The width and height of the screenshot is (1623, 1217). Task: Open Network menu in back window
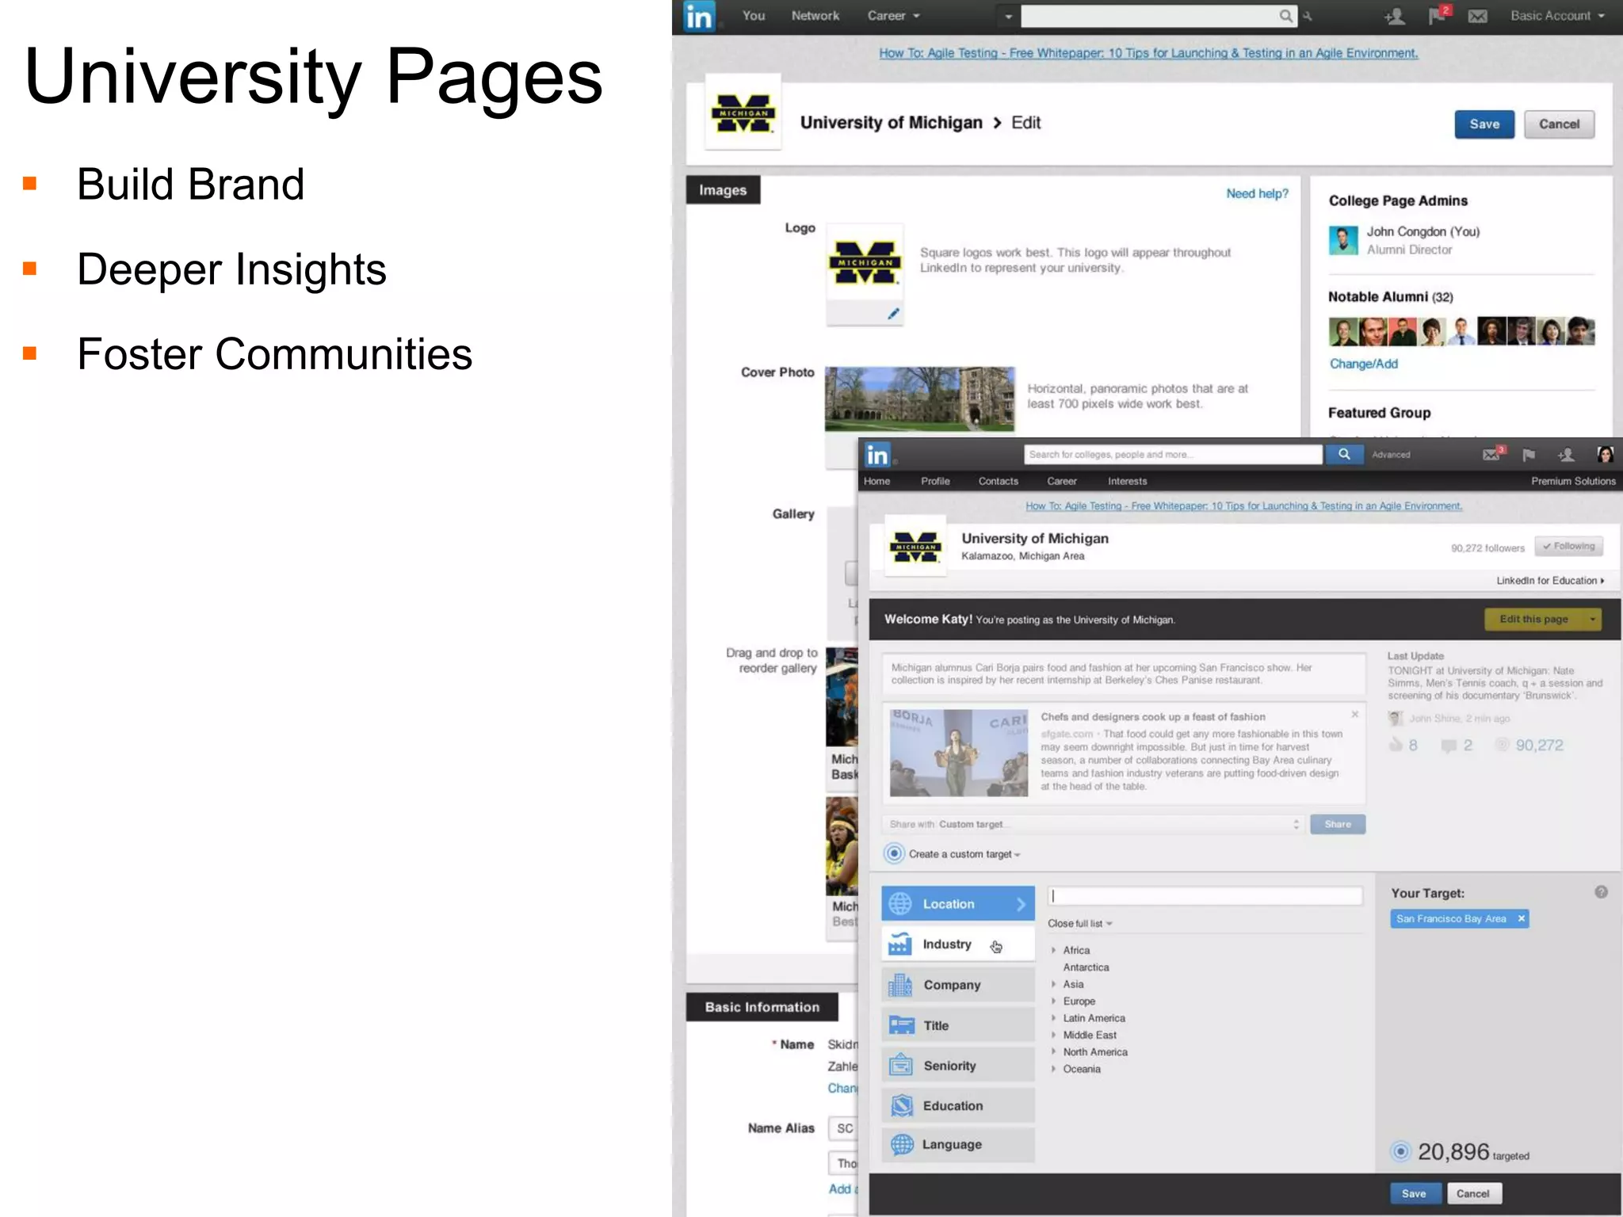tap(815, 16)
